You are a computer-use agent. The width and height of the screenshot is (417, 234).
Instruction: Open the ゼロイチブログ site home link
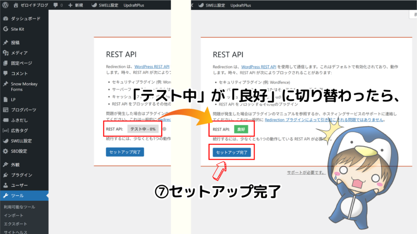click(31, 5)
